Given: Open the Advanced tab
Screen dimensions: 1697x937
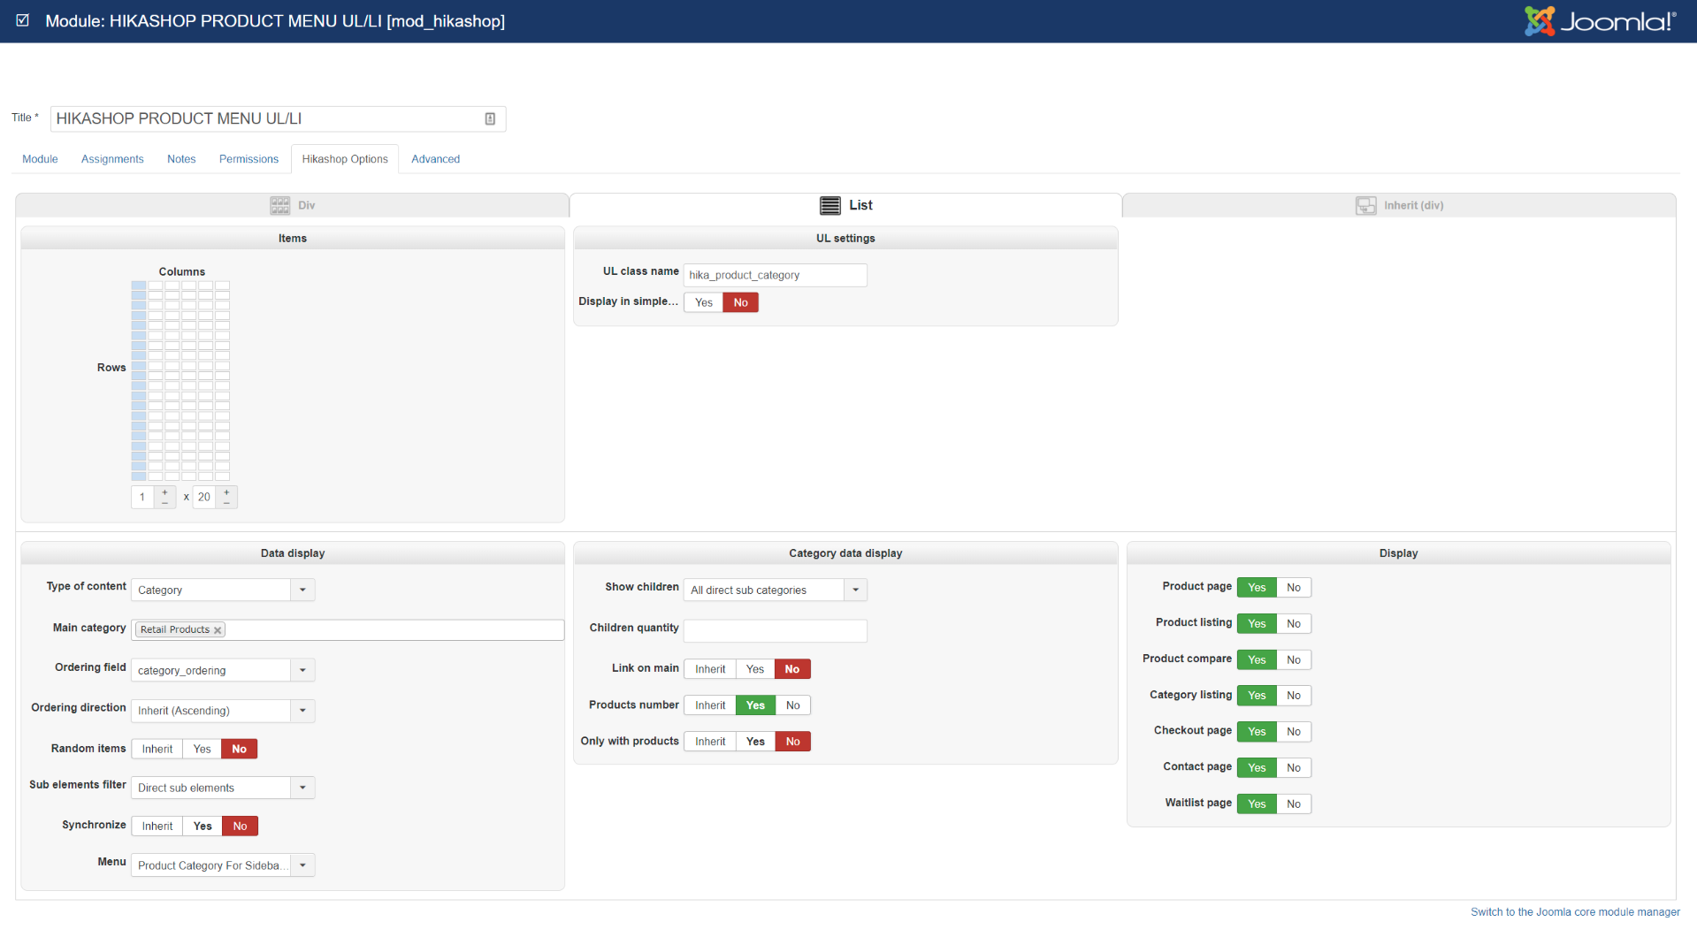Looking at the screenshot, I should (x=435, y=159).
